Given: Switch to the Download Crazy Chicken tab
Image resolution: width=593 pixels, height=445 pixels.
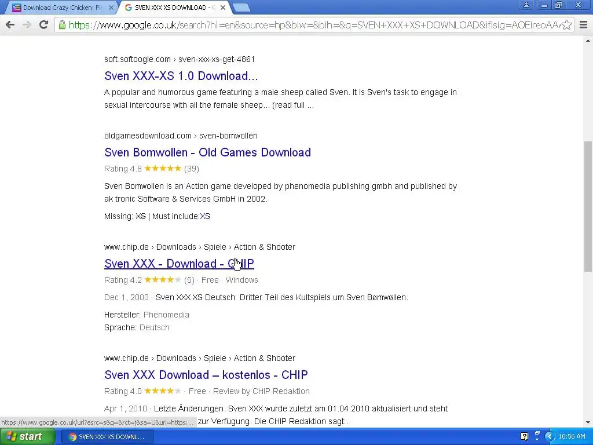Looking at the screenshot, I should click(x=60, y=8).
